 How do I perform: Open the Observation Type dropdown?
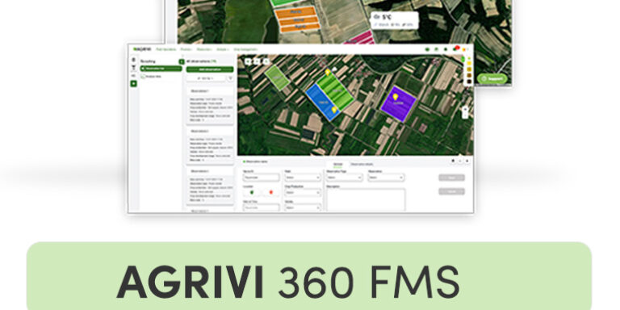344,178
